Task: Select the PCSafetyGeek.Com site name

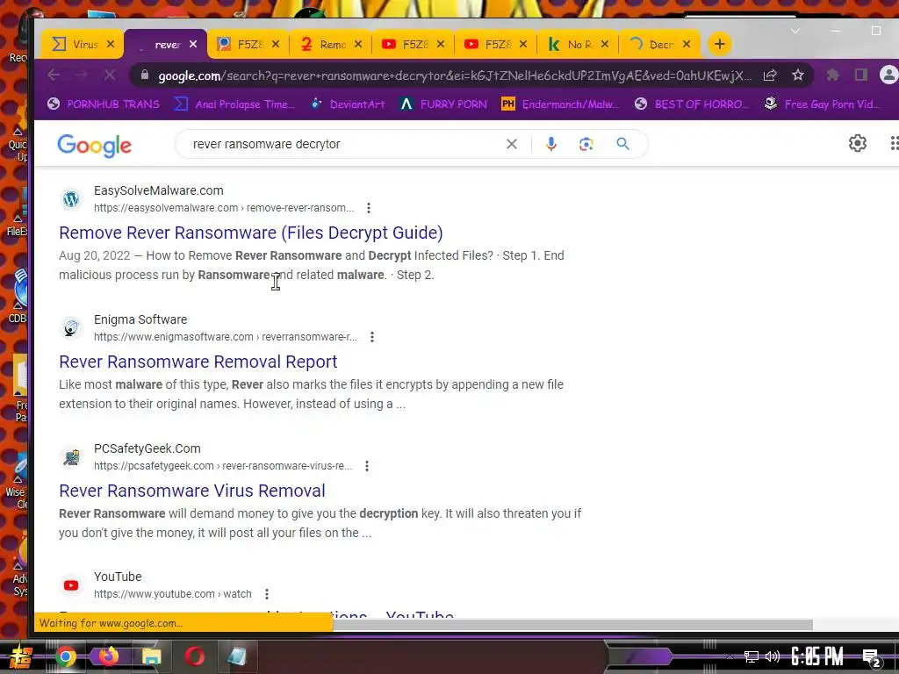Action: pyautogui.click(x=147, y=448)
